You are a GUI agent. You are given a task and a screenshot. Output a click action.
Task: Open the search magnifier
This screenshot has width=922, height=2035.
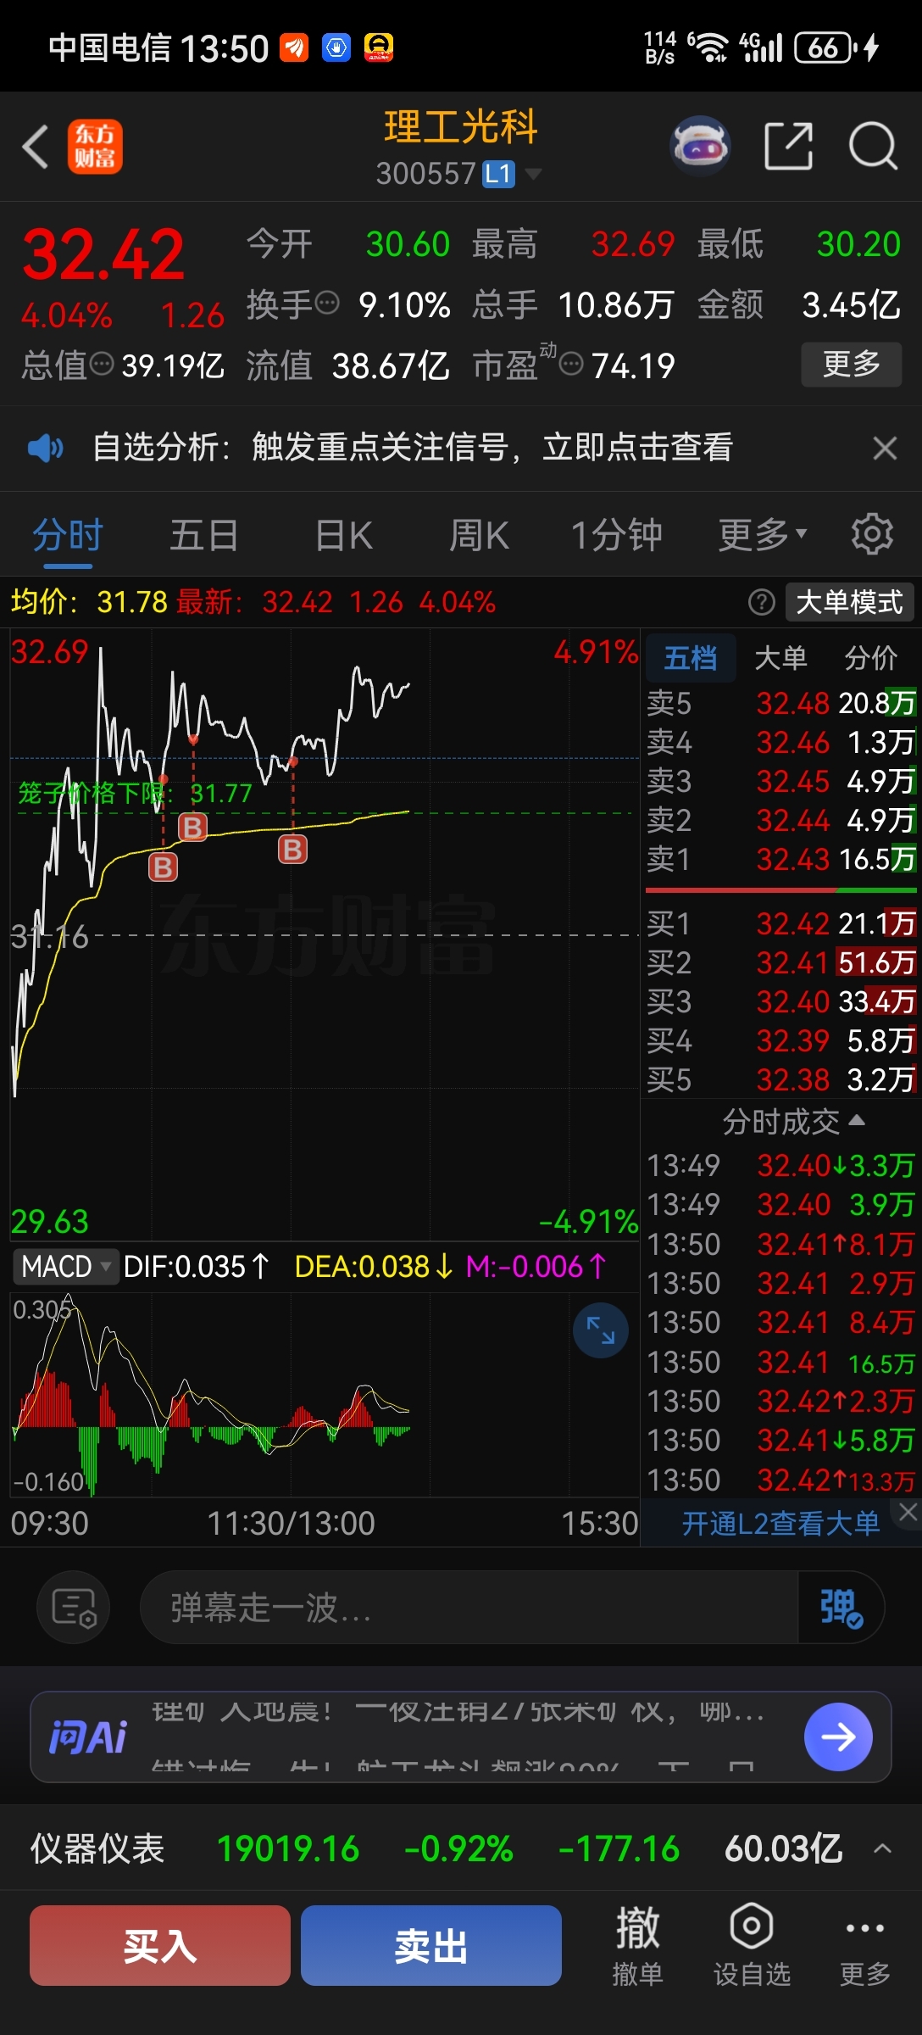[873, 146]
